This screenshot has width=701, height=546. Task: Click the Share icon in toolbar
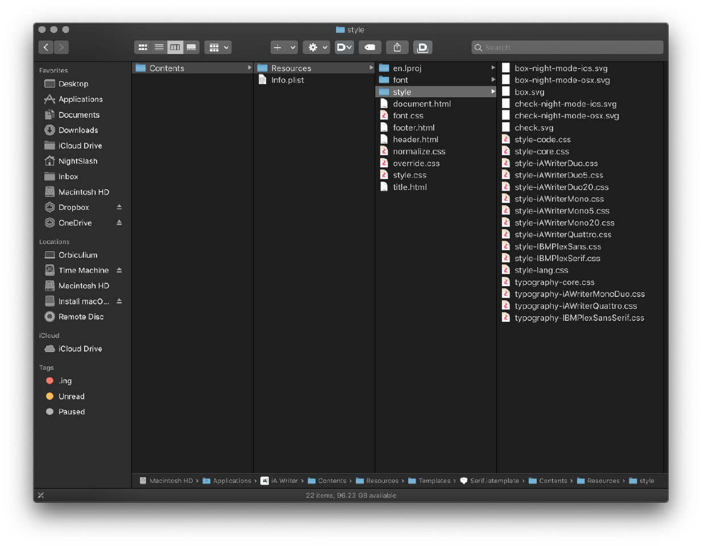pos(397,47)
